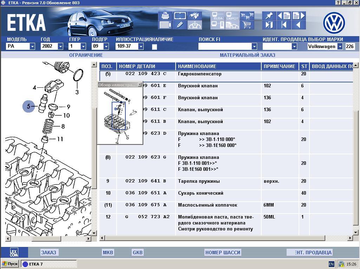The width and height of the screenshot is (360, 269).
Task: Click the Volkswagen logo
Action: [334, 23]
